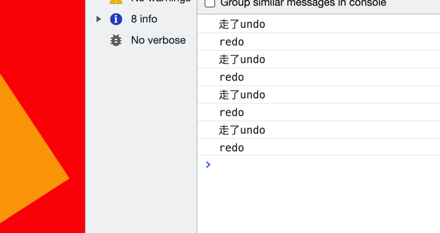Toggle Group similar messages in console checkbox
This screenshot has height=233, width=440.
210,3
